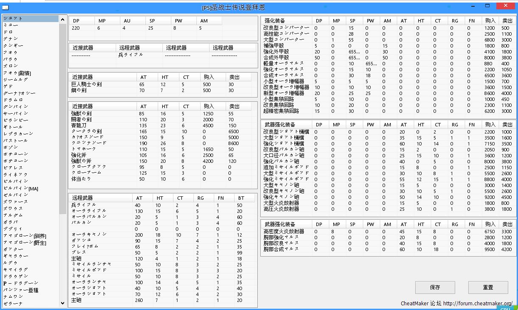Click the application icon in title bar
The height and width of the screenshot is (310, 518).
(5, 7)
